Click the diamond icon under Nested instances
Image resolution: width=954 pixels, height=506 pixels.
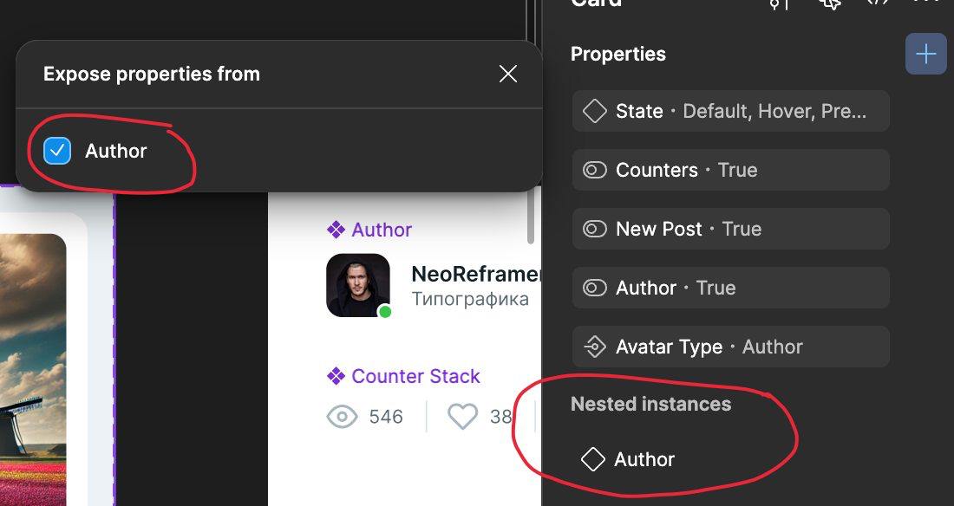[592, 459]
